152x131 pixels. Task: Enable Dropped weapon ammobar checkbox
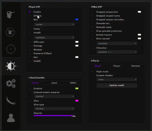pyautogui.click(x=92, y=20)
